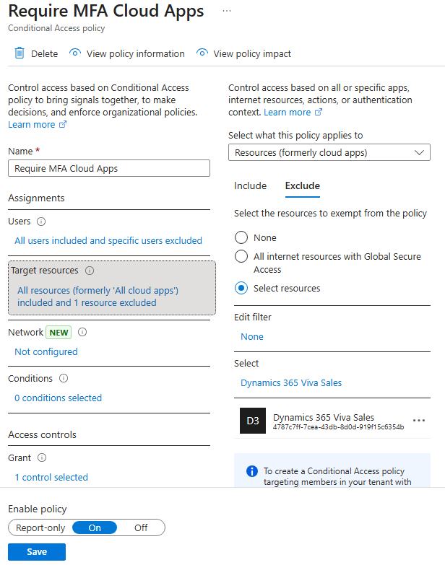The image size is (445, 565).
Task: Open more options for Dynamics 365 Viva Sales
Action: (419, 421)
